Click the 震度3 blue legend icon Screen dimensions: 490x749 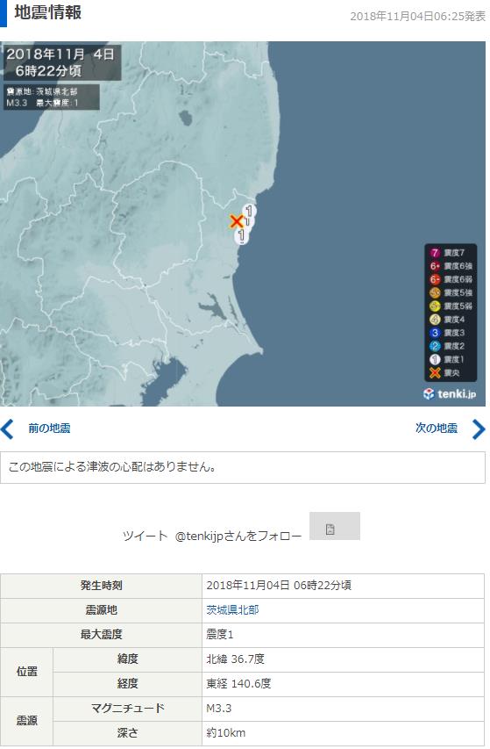pos(435,333)
